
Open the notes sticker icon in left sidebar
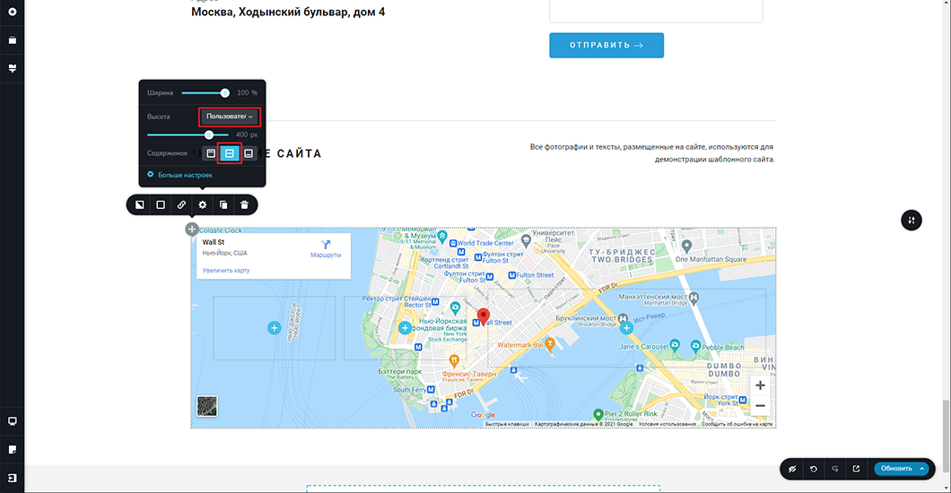tap(13, 449)
